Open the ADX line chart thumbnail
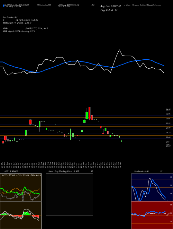 point(21,187)
